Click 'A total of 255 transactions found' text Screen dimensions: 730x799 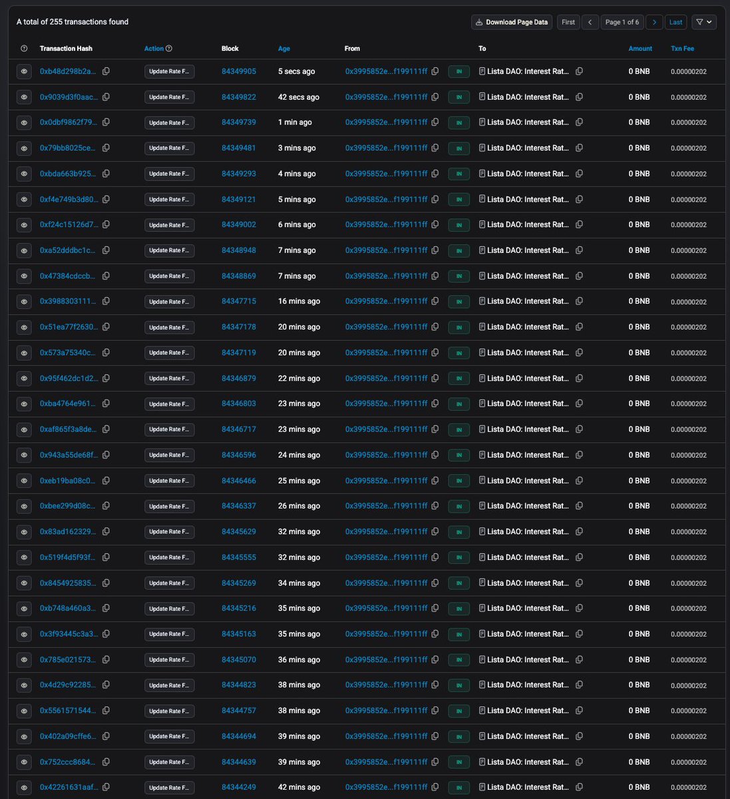(73, 22)
